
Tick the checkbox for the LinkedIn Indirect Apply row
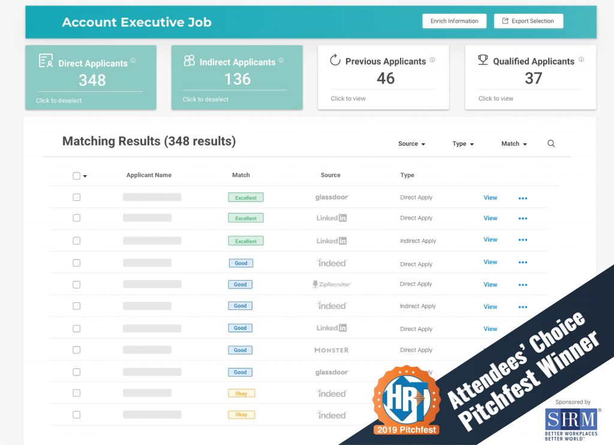[76, 240]
